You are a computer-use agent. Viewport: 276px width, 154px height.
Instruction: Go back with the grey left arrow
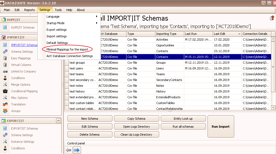tap(68, 150)
